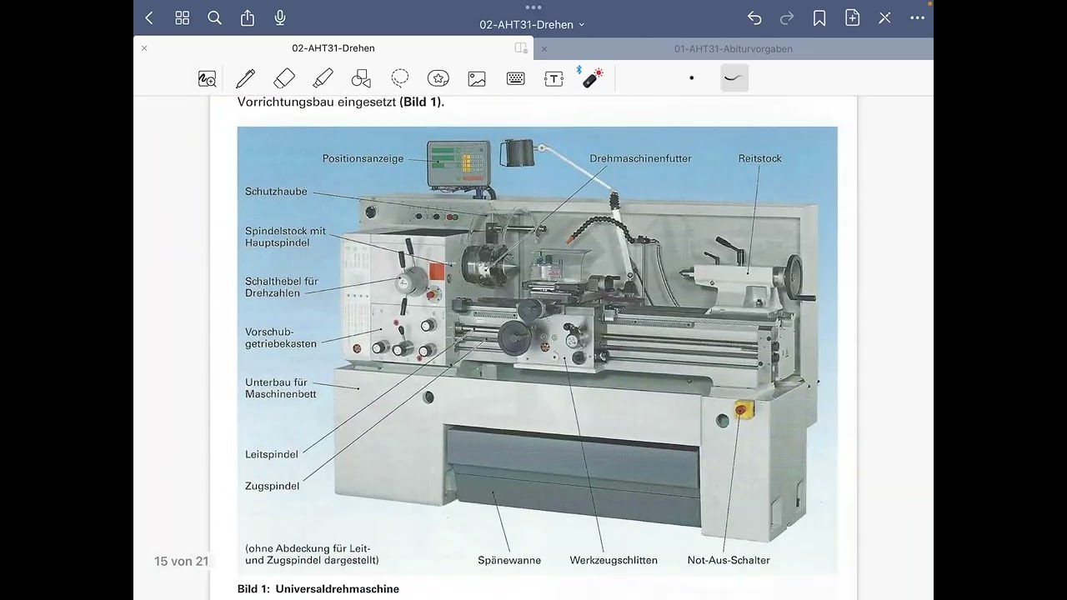The height and width of the screenshot is (600, 1067).
Task: Click the Werkzeugschlitten label
Action: pos(614,560)
